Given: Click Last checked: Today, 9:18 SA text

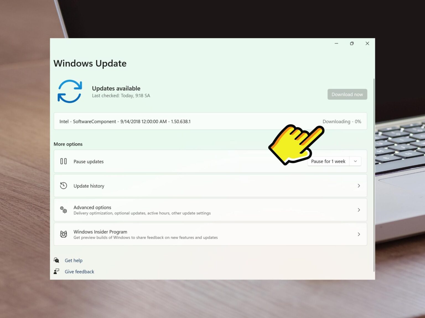Looking at the screenshot, I should pyautogui.click(x=121, y=96).
